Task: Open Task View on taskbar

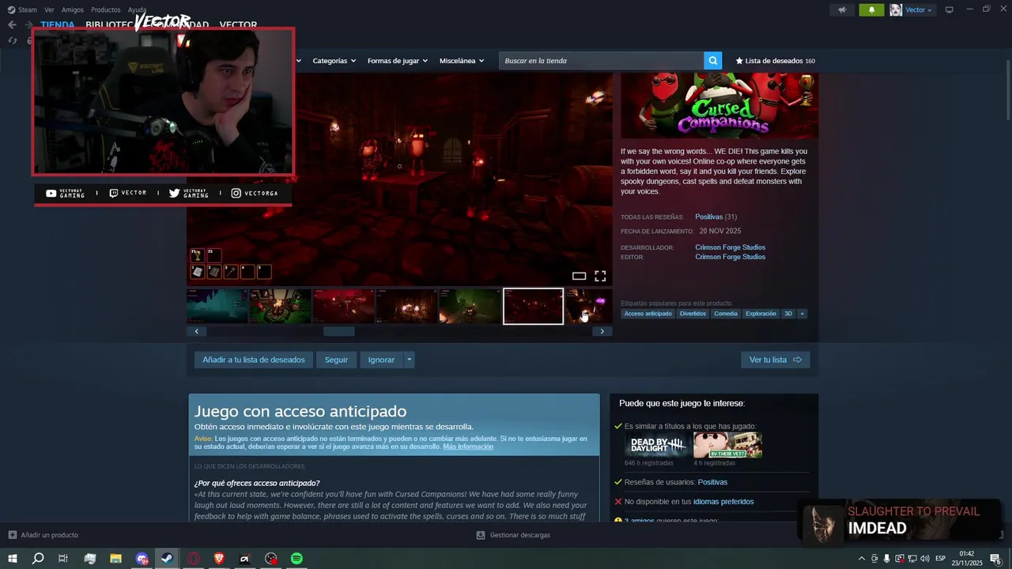Action: point(63,559)
